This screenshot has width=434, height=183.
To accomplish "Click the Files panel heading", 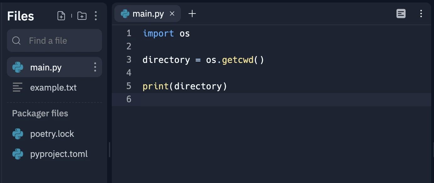I will pos(20,16).
